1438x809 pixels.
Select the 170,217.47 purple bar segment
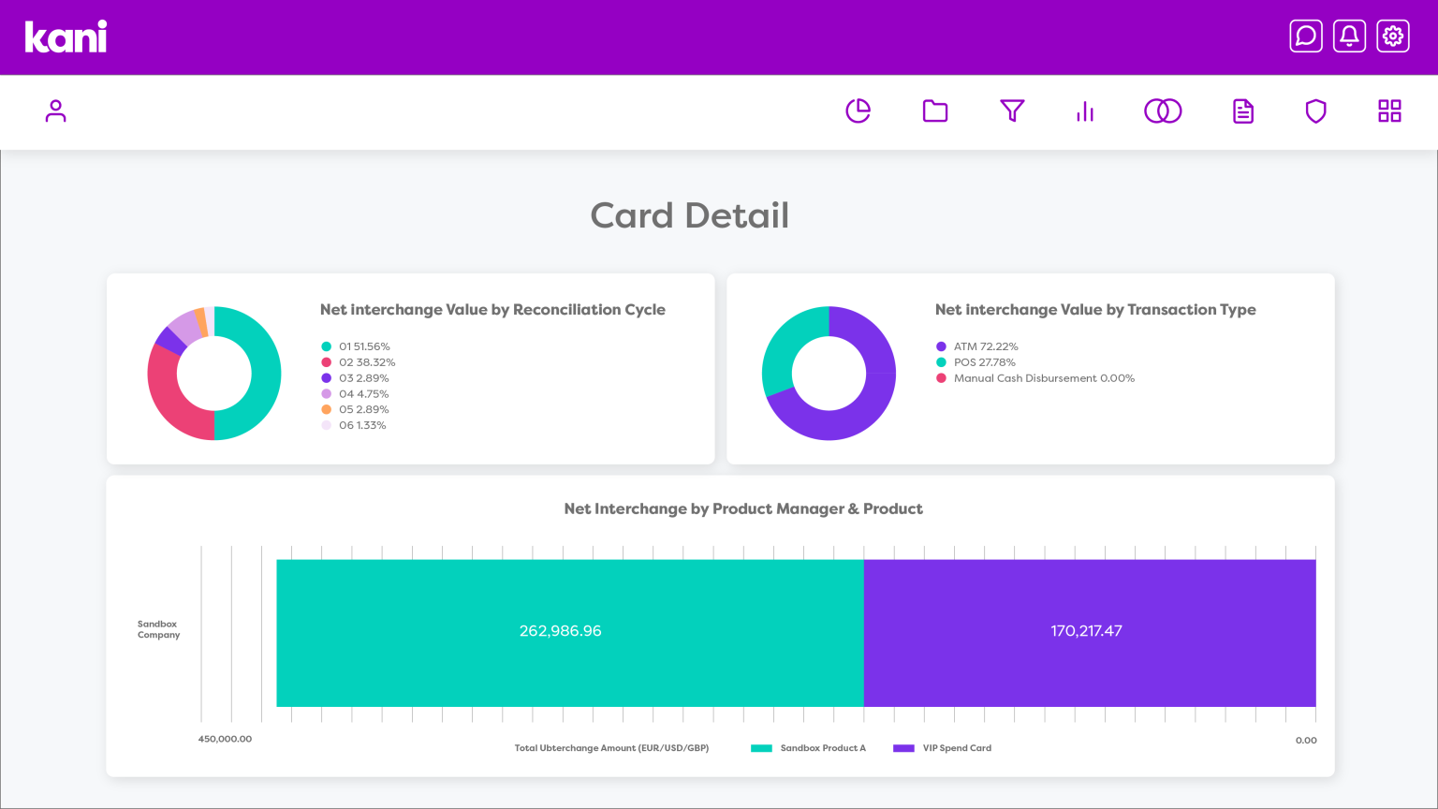pyautogui.click(x=1090, y=633)
